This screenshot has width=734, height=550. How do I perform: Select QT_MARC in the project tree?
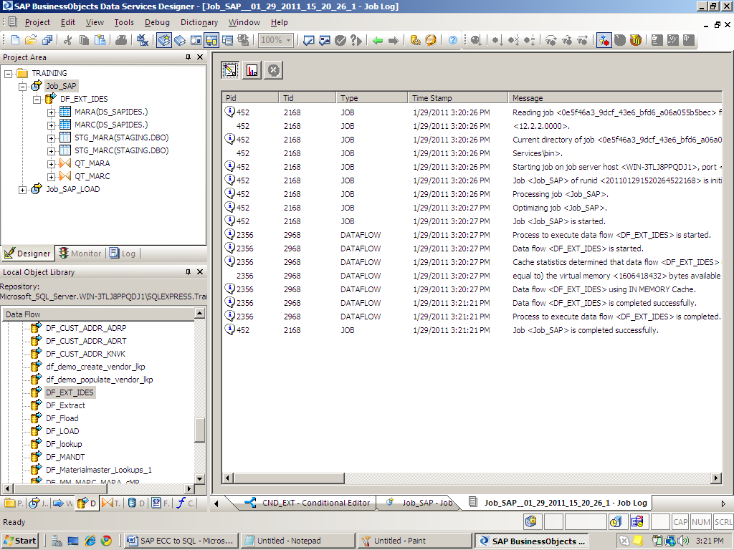[x=92, y=176]
